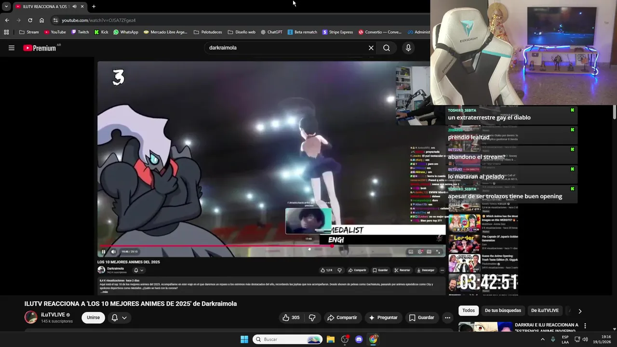
Task: Open File Explorer from the taskbar
Action: [x=331, y=339]
